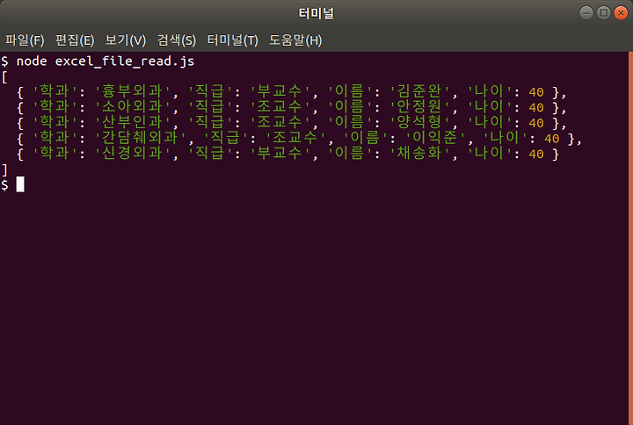Click the department value '신경외과'

[132, 153]
